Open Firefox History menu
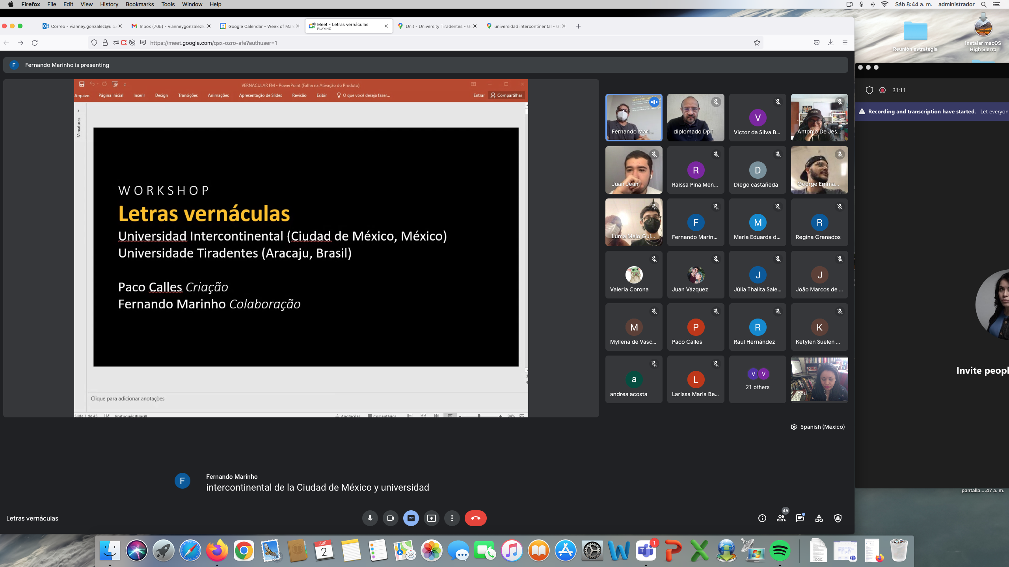Screen dimensions: 1009x567 (x=109, y=4)
